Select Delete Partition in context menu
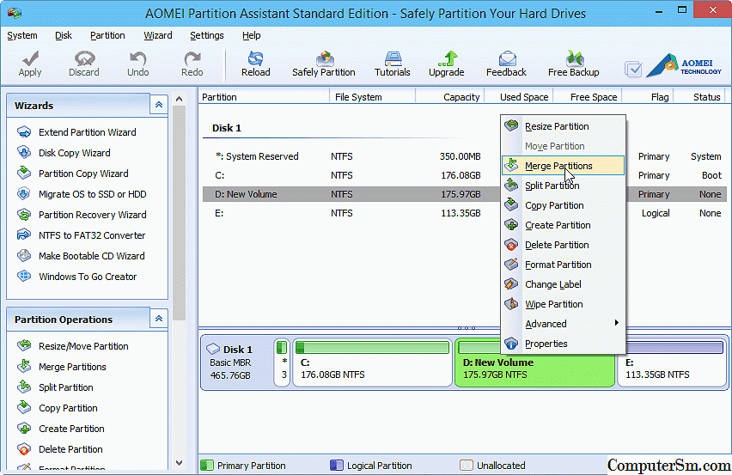Screen dimensions: 732x475 coord(564,245)
